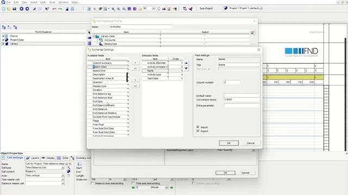
Task: Toggle the small checkbox beside Axis dropdown
Action: click(x=69, y=175)
